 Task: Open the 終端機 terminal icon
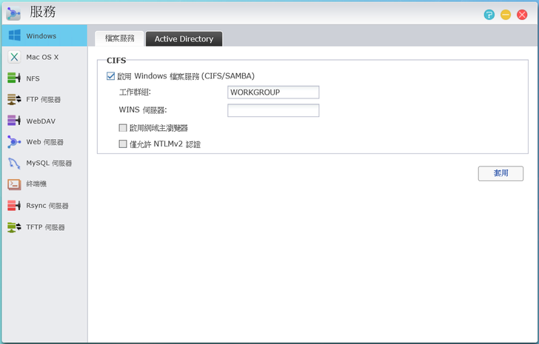coord(14,184)
